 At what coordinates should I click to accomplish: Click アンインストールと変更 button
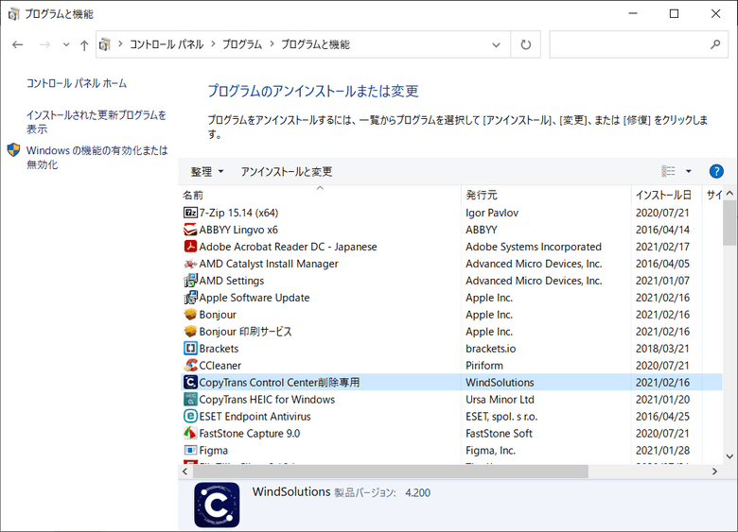(x=287, y=172)
